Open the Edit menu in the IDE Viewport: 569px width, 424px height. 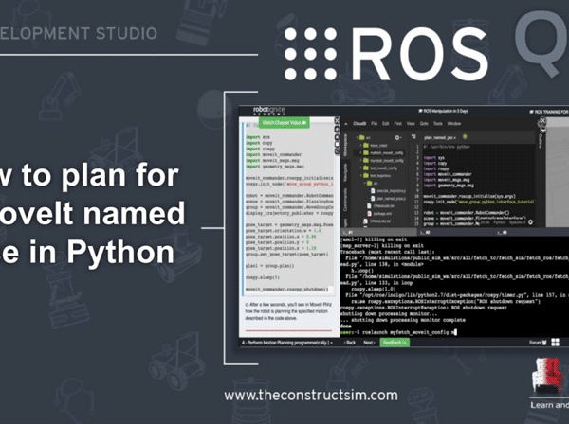coord(386,124)
